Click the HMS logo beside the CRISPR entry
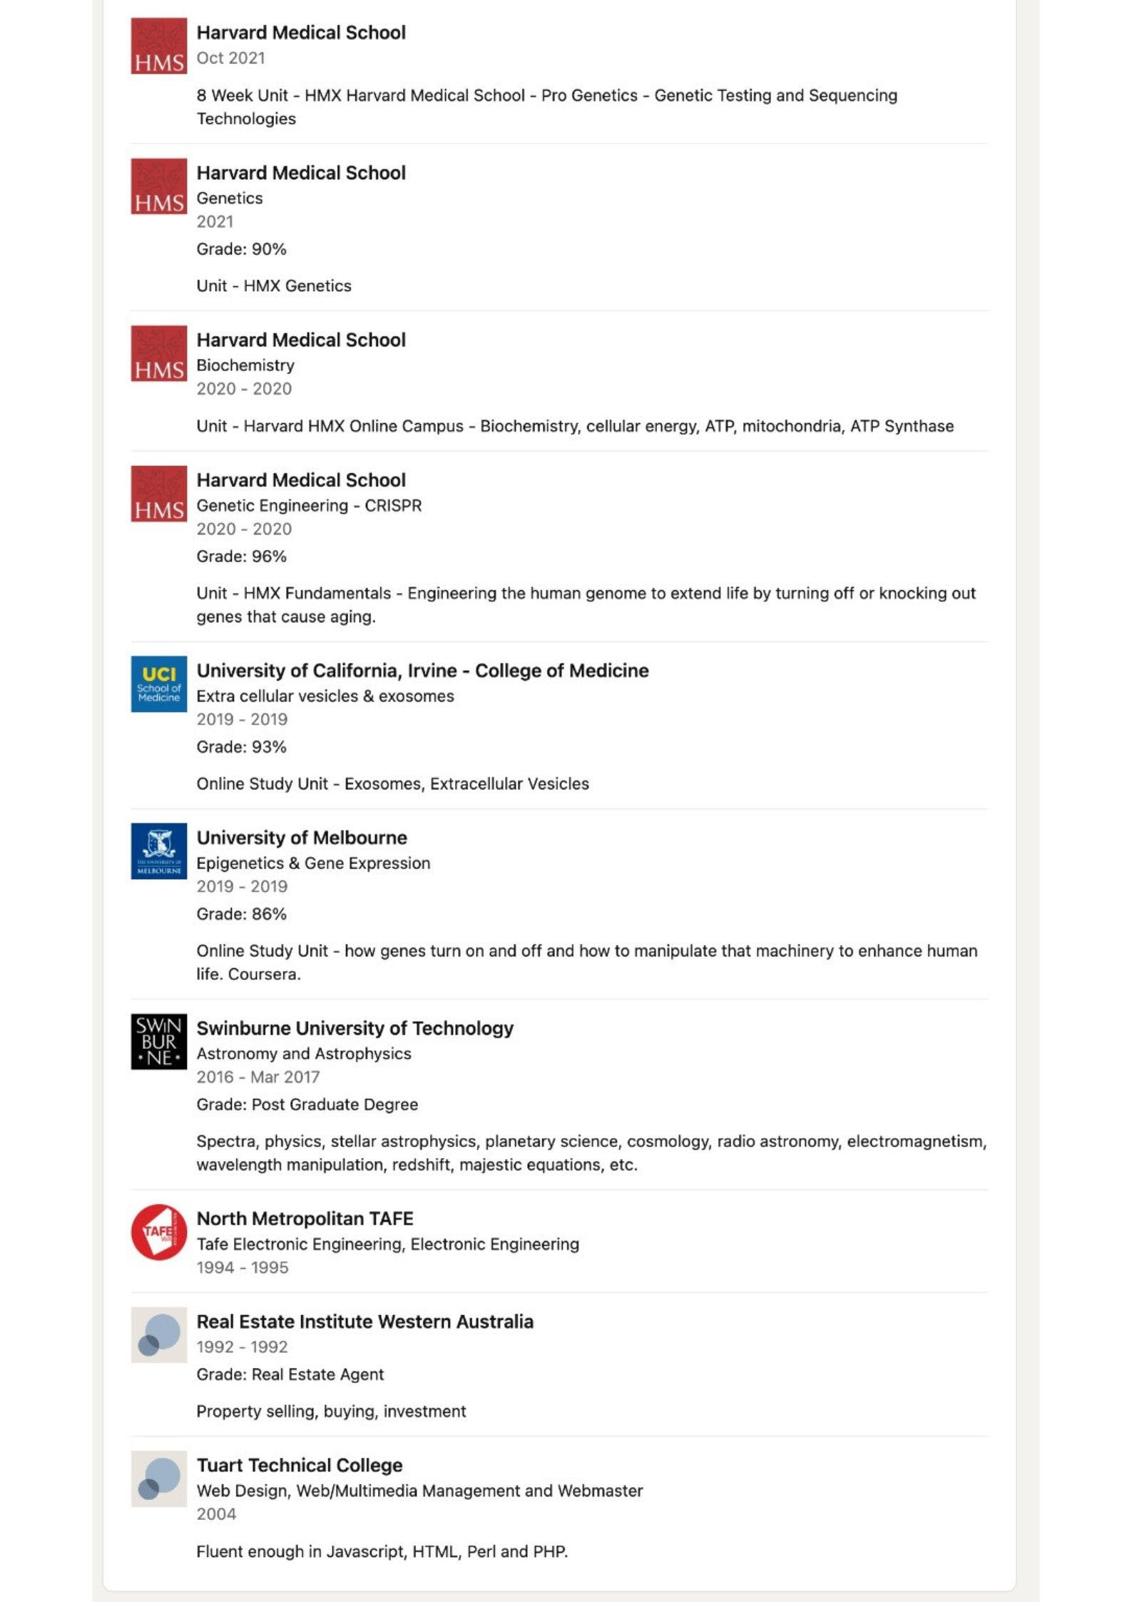 [158, 494]
